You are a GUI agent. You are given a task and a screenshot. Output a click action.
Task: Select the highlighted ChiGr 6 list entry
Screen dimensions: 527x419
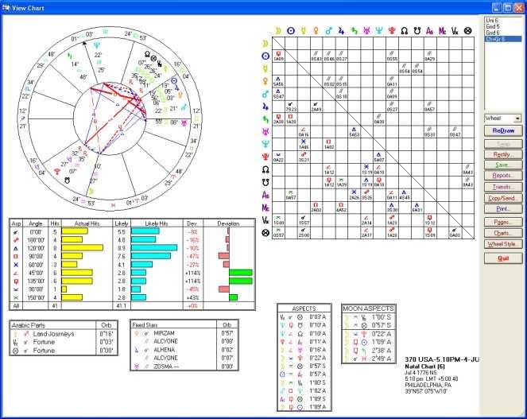503,39
